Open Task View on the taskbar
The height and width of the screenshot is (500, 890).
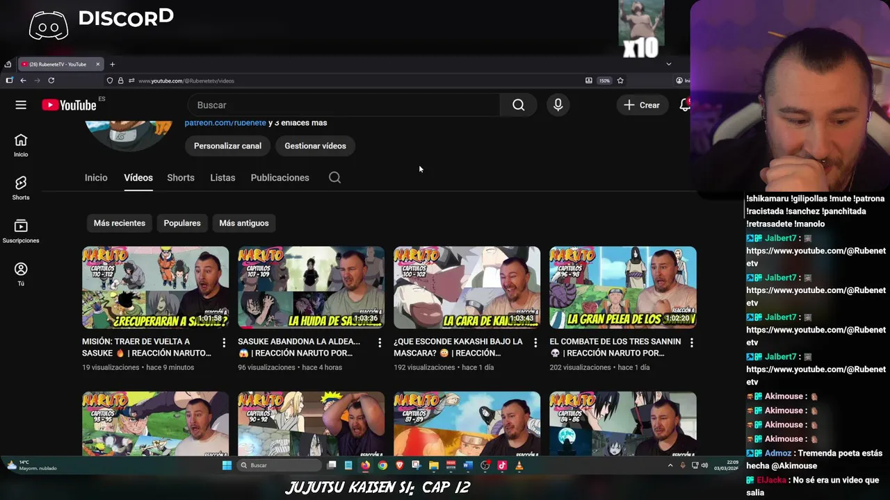click(x=332, y=465)
